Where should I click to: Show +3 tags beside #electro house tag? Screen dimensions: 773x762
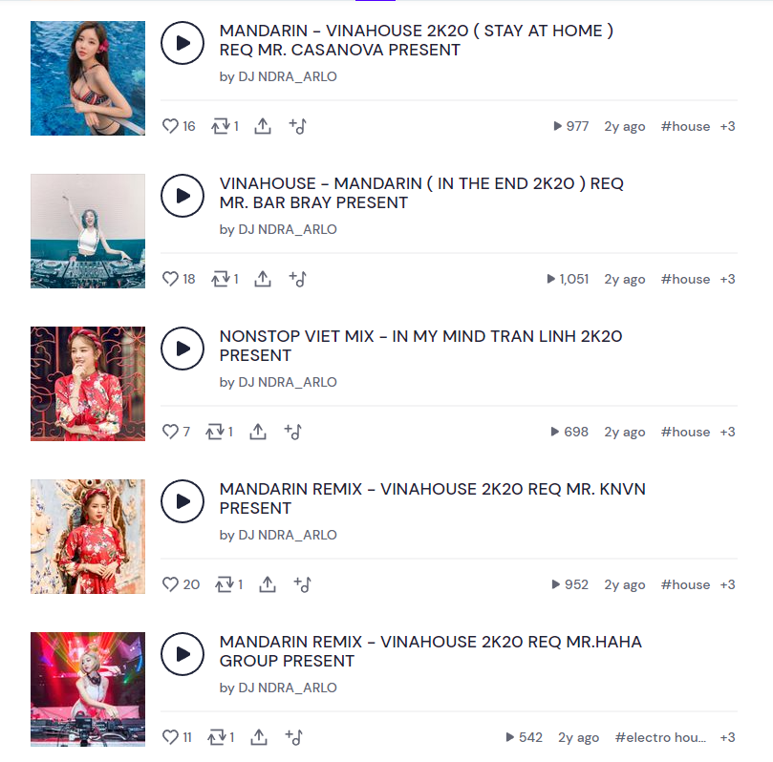[x=728, y=737]
